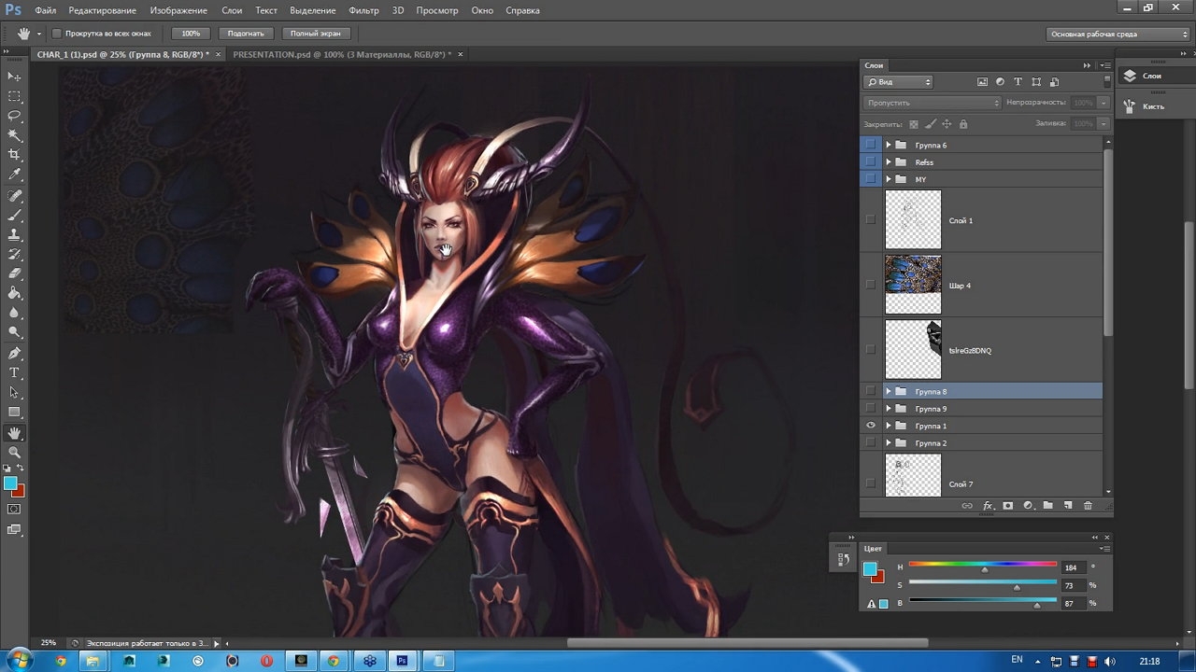The height and width of the screenshot is (672, 1196).
Task: Switch to the CHAR_1 (1).psd tab
Action: [121, 54]
